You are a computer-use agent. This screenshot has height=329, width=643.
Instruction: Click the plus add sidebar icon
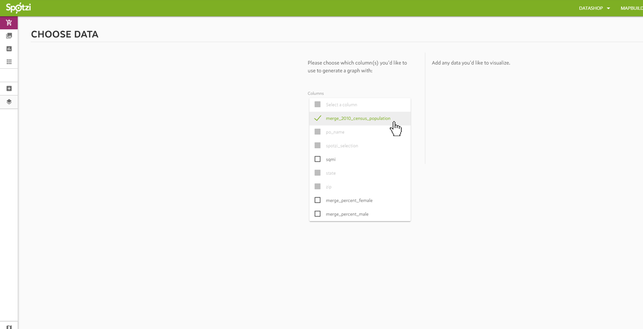(9, 88)
